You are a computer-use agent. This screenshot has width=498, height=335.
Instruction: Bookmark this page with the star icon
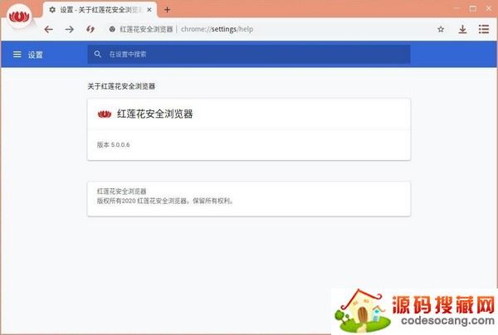point(441,30)
